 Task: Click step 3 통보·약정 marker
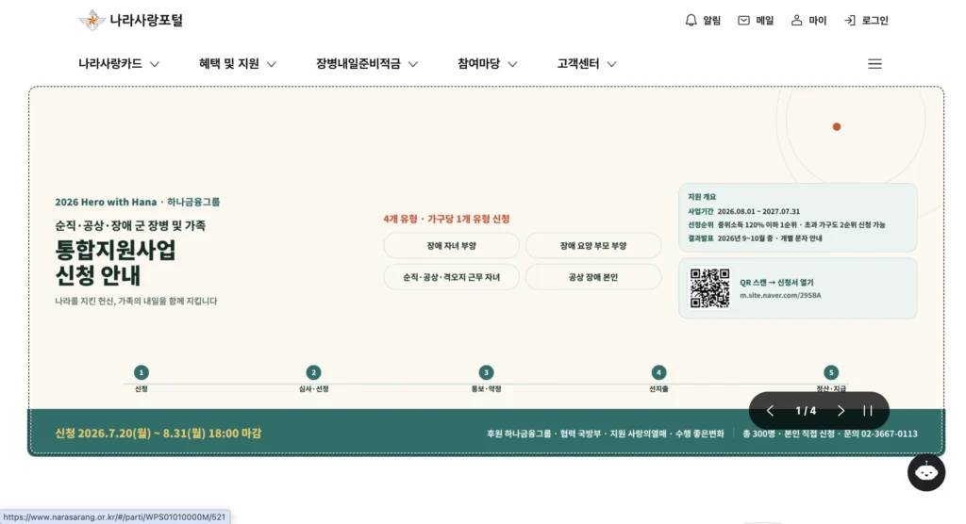click(486, 372)
